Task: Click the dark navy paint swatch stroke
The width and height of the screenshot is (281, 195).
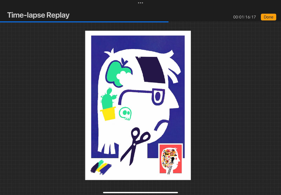Action: [94, 168]
